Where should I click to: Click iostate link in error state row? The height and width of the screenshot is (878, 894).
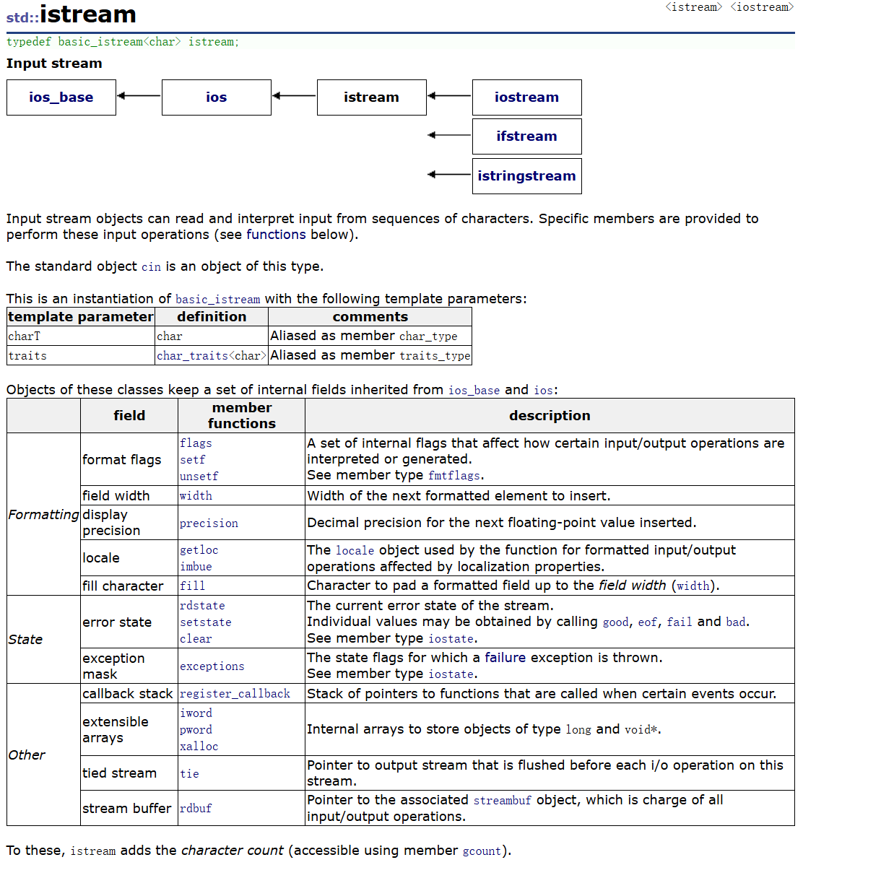coord(451,639)
